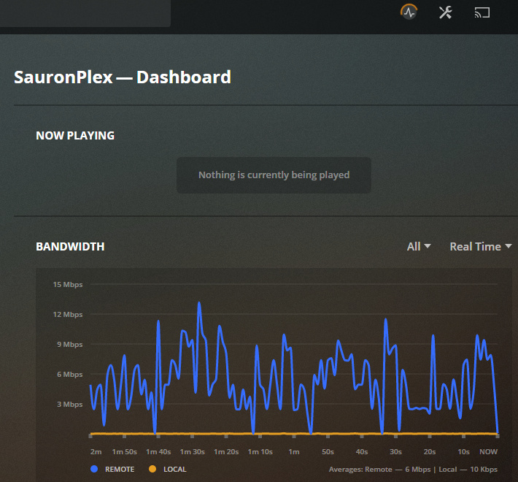518x482 pixels.
Task: Click the 15 Mbps axis label
Action: 68,285
